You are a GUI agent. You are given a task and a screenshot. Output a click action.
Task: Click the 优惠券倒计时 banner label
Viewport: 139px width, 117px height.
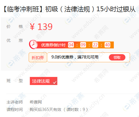pyautogui.click(x=53, y=45)
